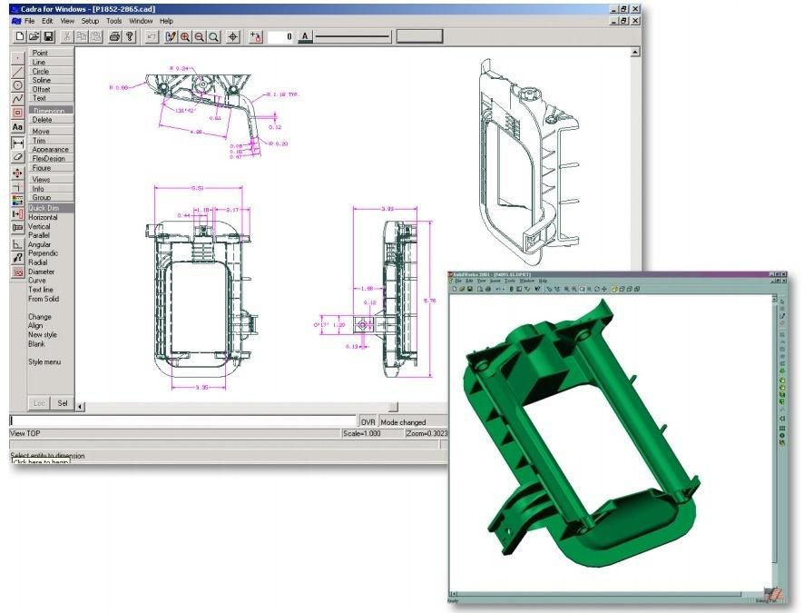
Task: Click the New style option in sidebar
Action: click(42, 334)
